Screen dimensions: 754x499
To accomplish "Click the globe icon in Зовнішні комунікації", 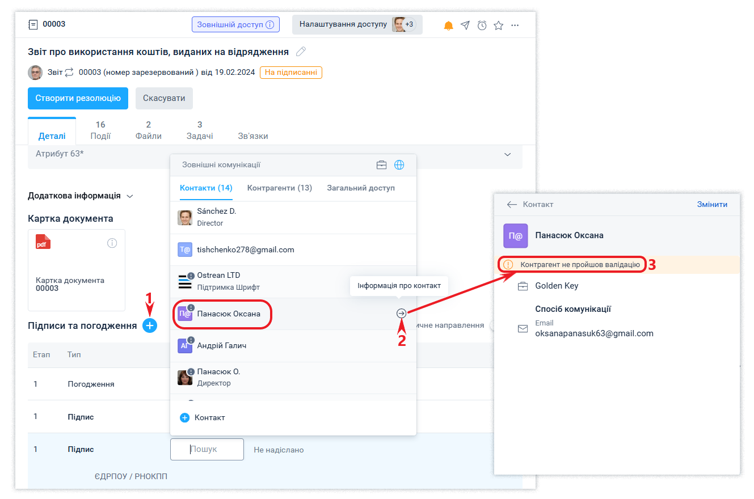I will pyautogui.click(x=399, y=165).
